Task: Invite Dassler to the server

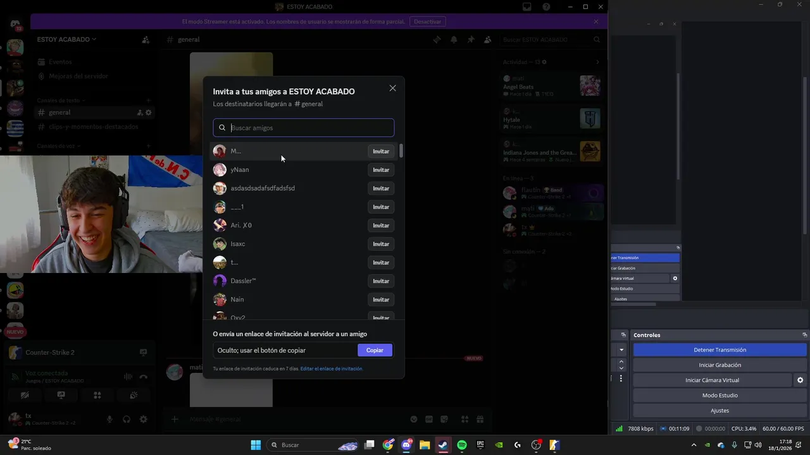Action: point(381,281)
